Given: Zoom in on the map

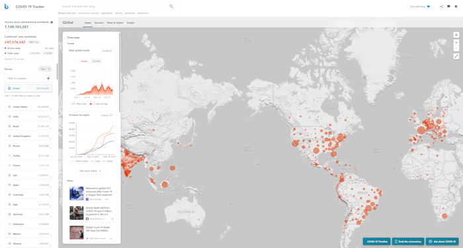Looking at the screenshot, I should (456, 42).
